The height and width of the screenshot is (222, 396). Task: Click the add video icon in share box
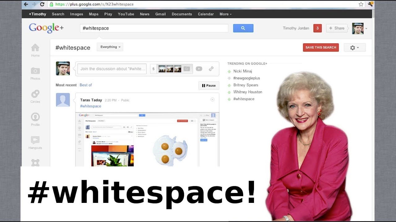199,69
